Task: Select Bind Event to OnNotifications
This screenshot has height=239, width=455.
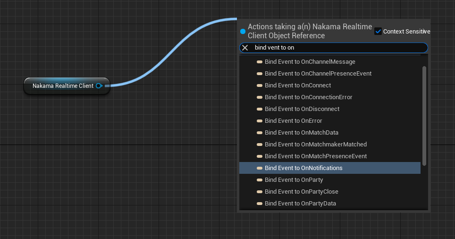Action: tap(303, 168)
